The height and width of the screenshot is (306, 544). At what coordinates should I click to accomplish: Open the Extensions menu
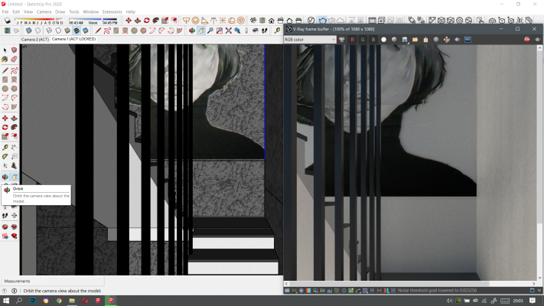click(x=112, y=11)
